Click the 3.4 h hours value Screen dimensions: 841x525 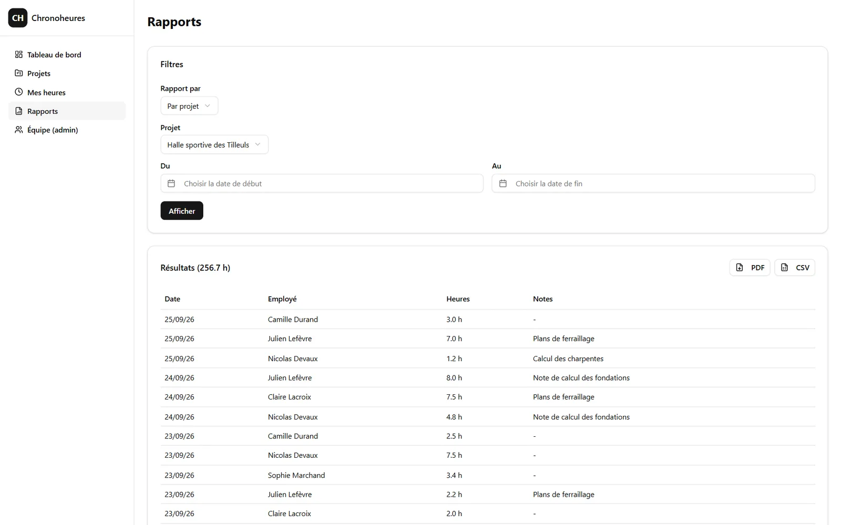[x=454, y=475]
